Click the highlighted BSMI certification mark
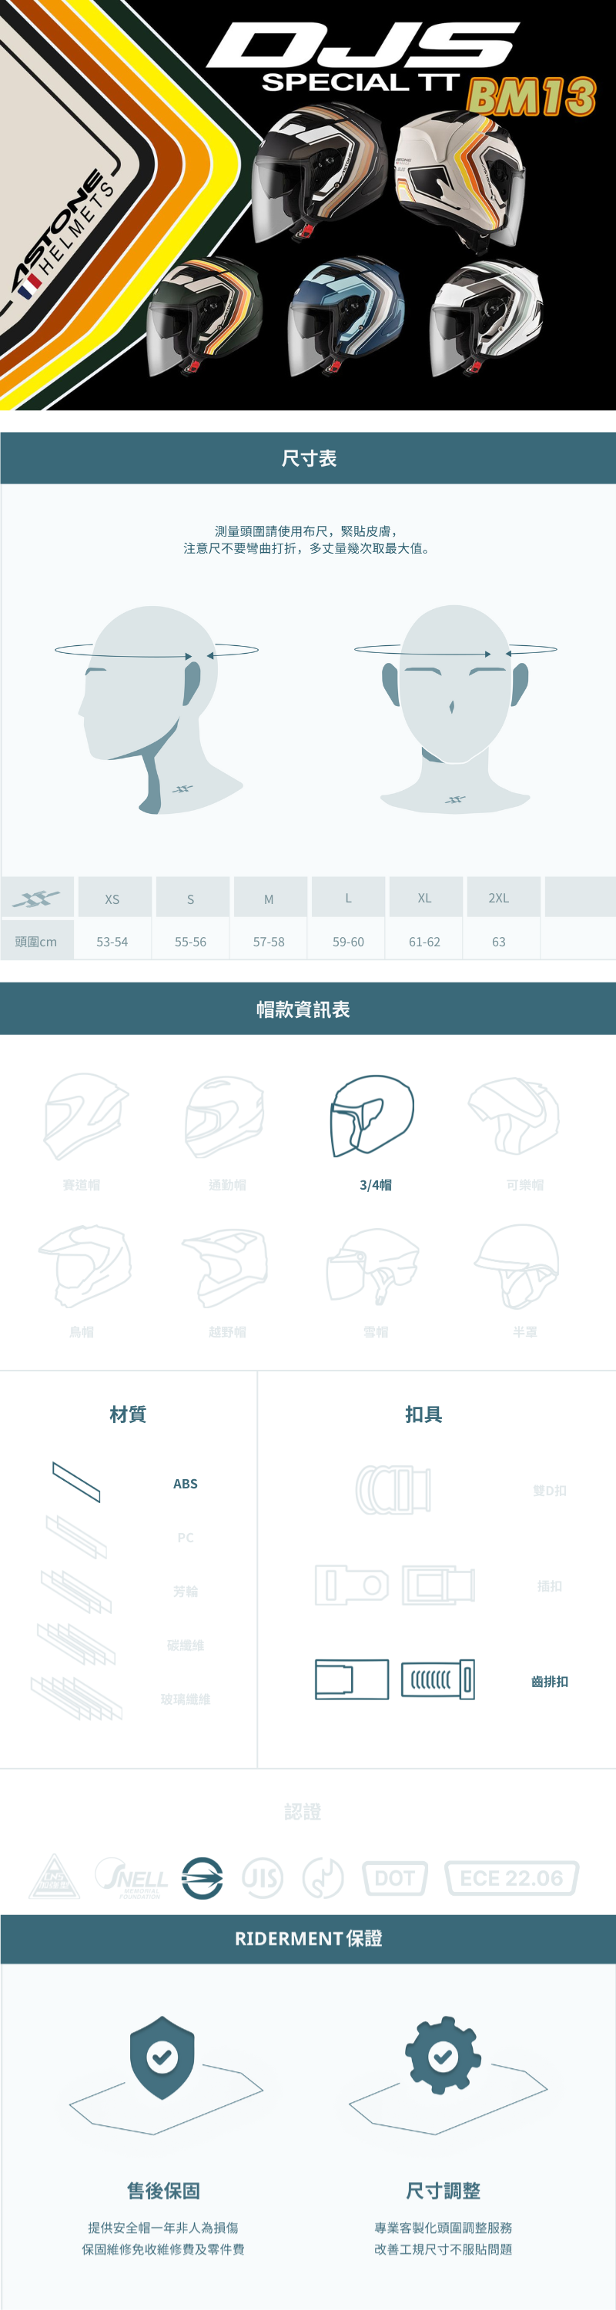 202,1878
